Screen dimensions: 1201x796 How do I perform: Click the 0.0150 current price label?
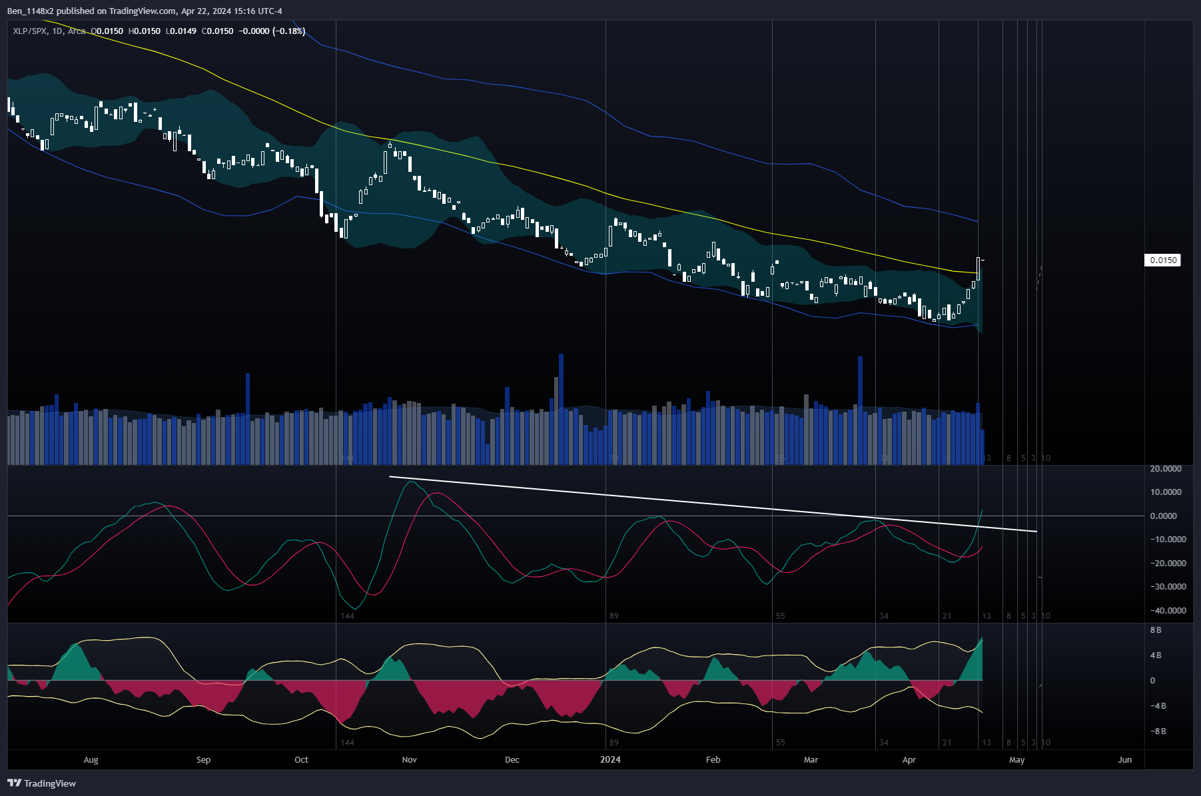point(1163,260)
